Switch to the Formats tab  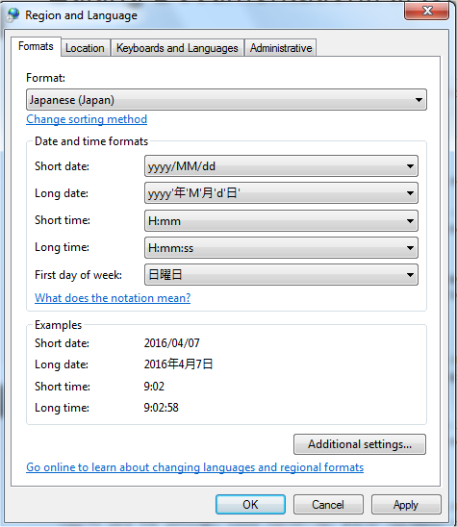coord(36,46)
